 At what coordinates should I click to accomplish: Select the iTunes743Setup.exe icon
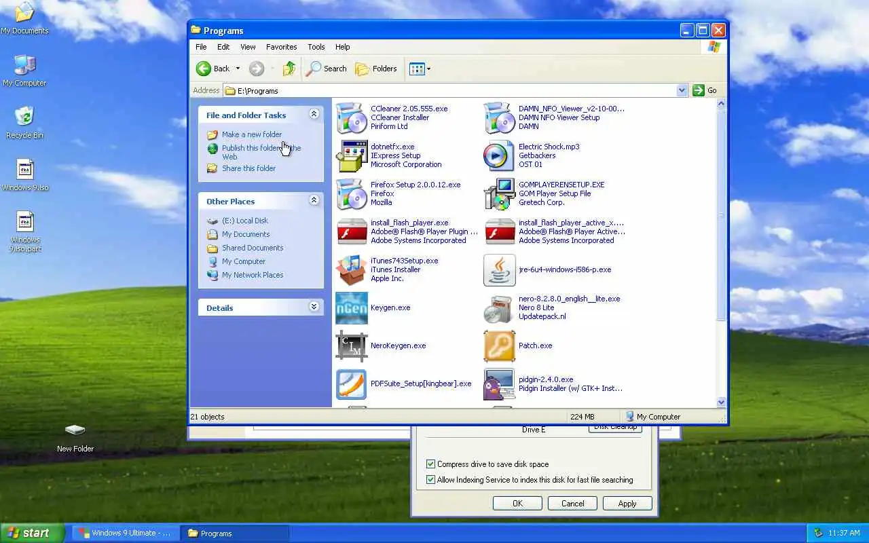click(352, 269)
